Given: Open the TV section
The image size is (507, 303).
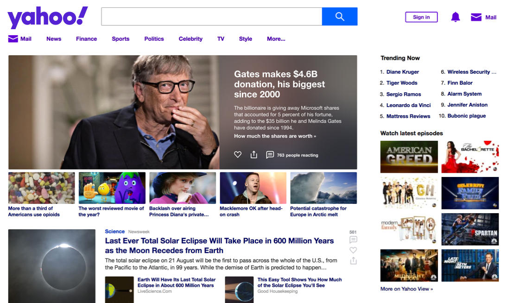Looking at the screenshot, I should tap(221, 39).
